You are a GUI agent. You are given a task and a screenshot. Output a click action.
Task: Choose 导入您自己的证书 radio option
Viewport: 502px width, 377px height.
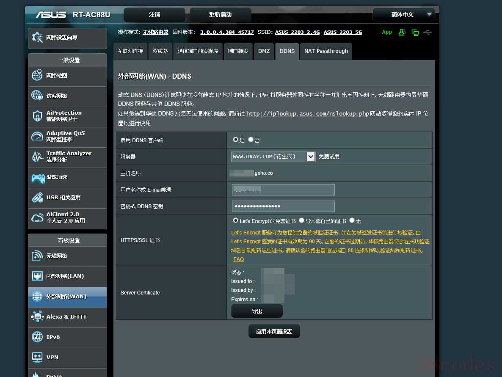[301, 220]
